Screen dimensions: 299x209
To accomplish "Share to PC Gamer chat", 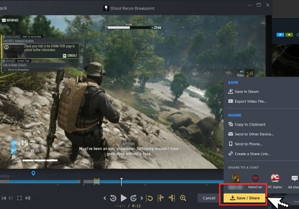I will pyautogui.click(x=275, y=182).
